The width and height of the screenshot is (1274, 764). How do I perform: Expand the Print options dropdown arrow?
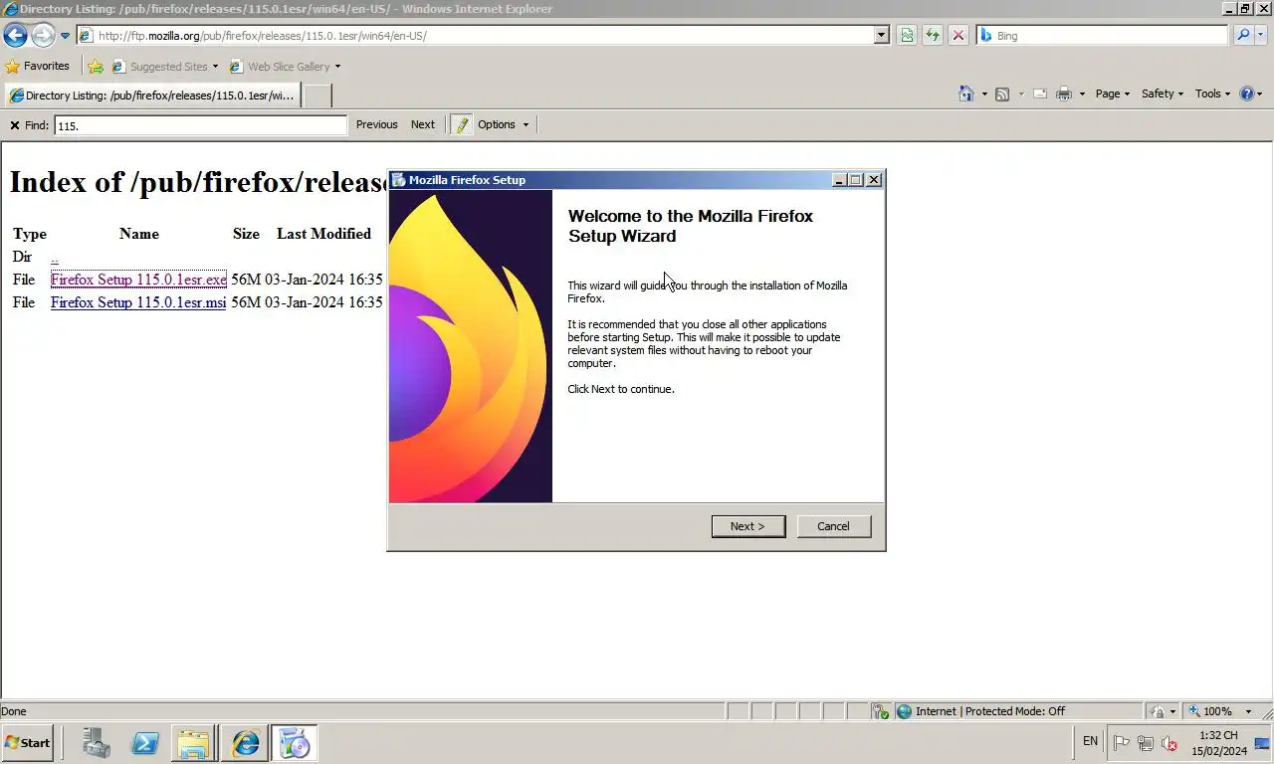[x=1082, y=94]
